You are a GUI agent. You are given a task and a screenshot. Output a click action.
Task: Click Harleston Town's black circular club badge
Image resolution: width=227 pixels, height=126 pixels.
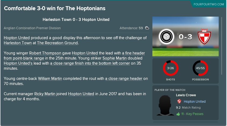pos(166,37)
